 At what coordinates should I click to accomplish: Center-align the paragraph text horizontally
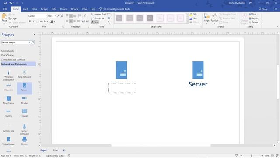point(71,22)
